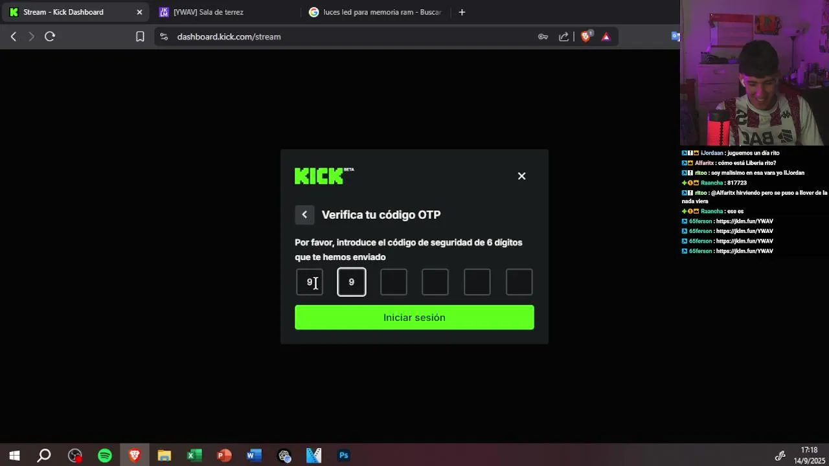The height and width of the screenshot is (466, 829).
Task: Open Brave Shields icon
Action: 586,37
